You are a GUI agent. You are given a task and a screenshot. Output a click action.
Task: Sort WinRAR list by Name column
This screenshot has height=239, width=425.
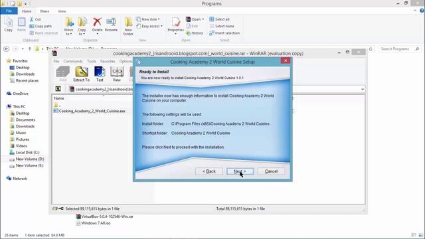click(59, 98)
